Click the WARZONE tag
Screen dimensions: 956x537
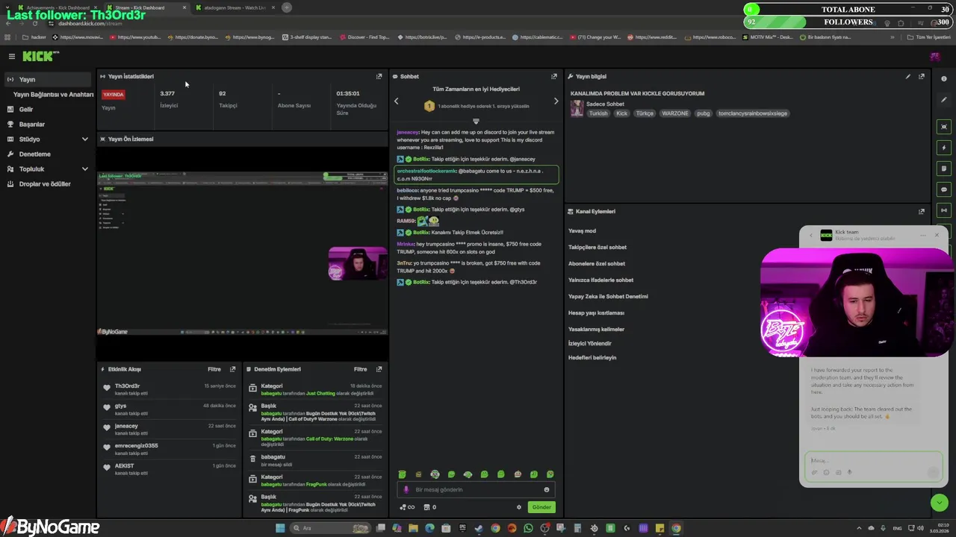click(x=675, y=113)
